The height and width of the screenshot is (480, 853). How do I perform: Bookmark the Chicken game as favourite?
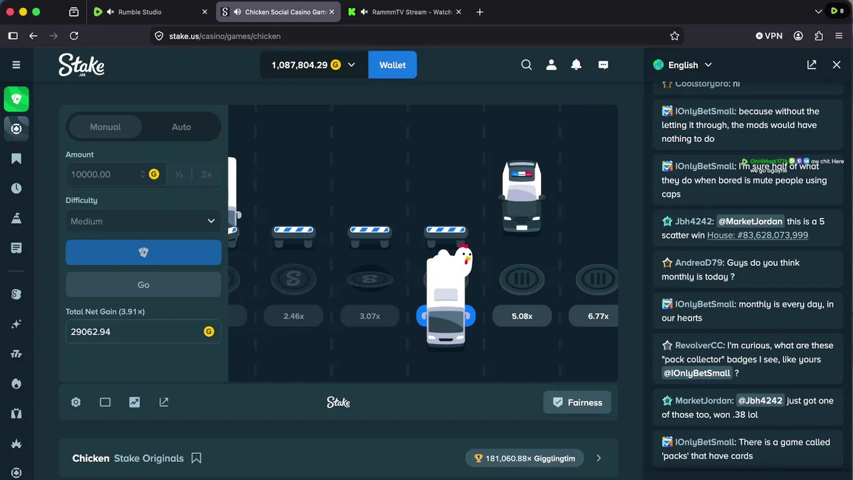[197, 458]
